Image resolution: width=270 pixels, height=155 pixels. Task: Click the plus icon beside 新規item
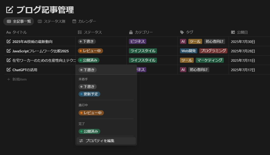[9, 79]
